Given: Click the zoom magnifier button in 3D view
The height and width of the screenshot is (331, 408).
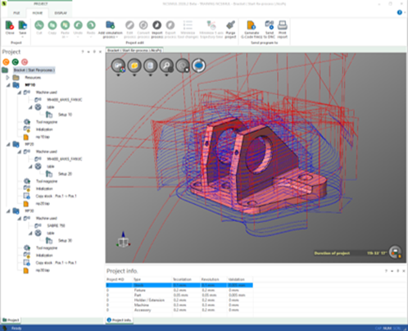Looking at the screenshot, I should pyautogui.click(x=166, y=66).
